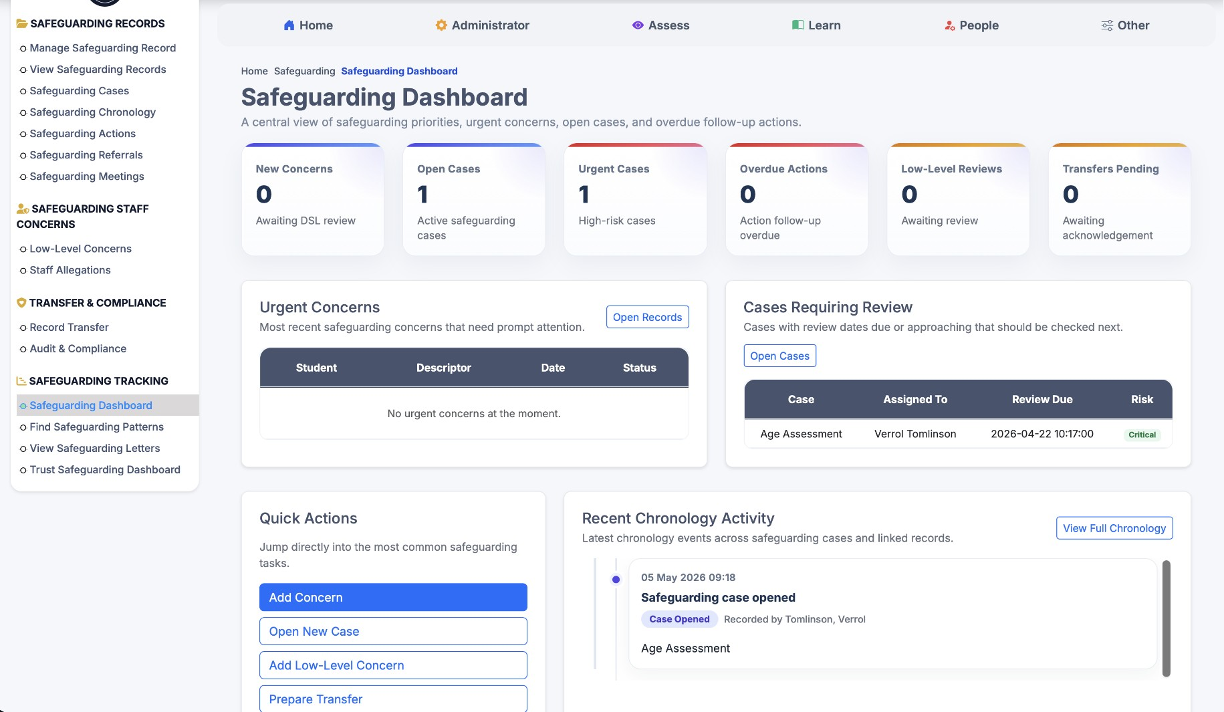Click the Transfer & Compliance shield icon
Image resolution: width=1224 pixels, height=712 pixels.
(x=21, y=303)
